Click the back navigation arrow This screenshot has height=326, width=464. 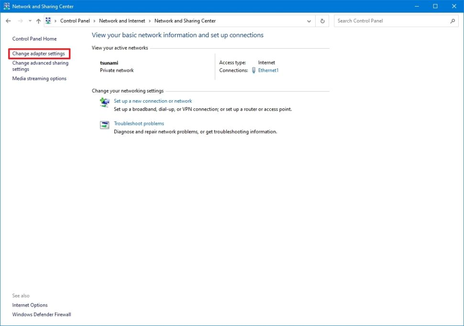8,21
